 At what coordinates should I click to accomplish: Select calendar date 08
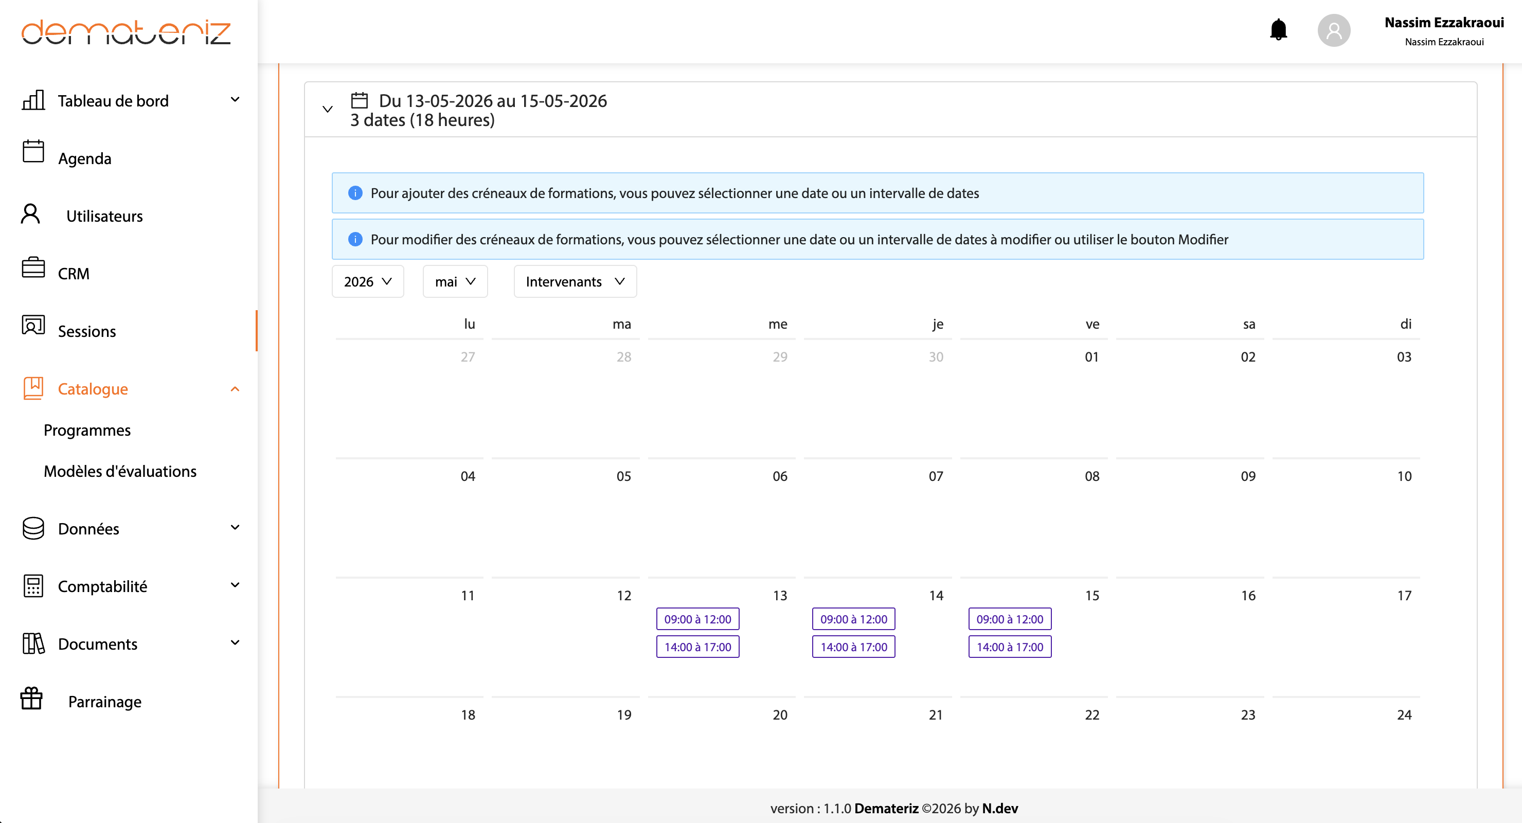click(x=1092, y=476)
